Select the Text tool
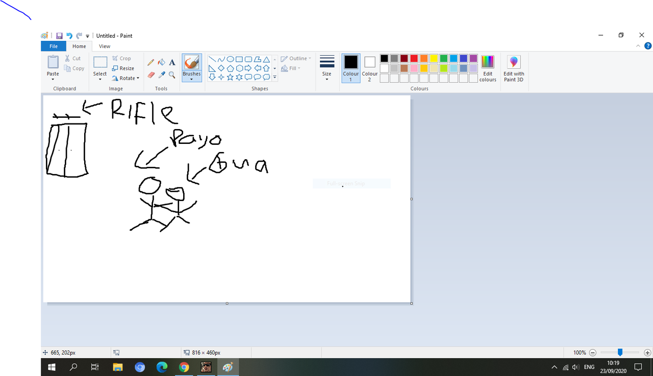The width and height of the screenshot is (653, 376). (172, 62)
